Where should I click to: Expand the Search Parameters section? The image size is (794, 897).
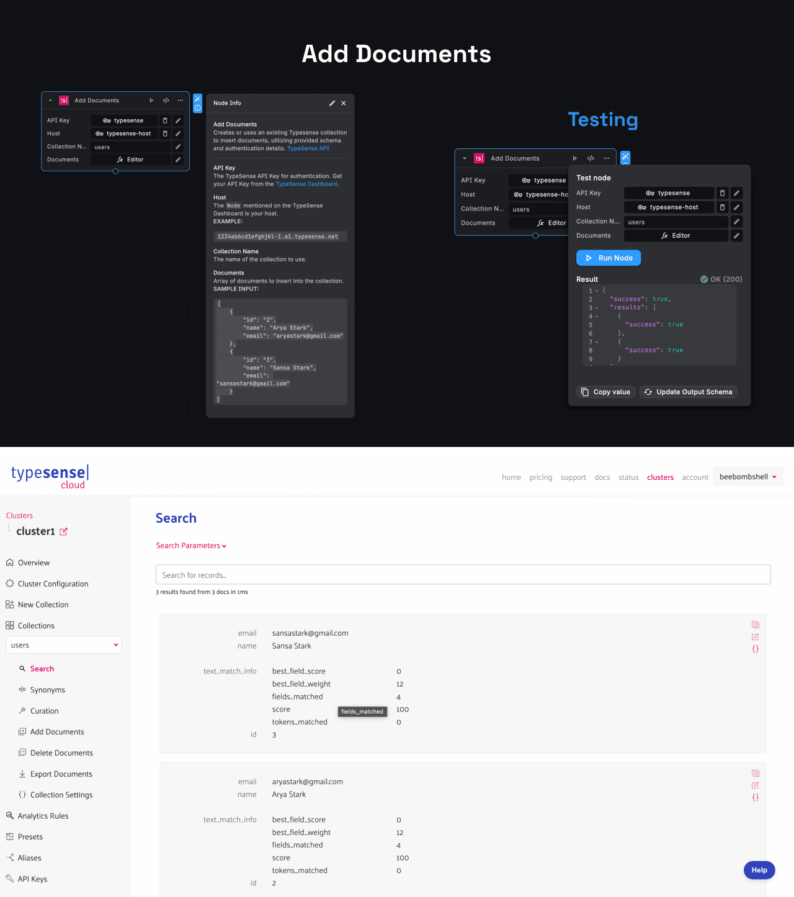pyautogui.click(x=191, y=546)
